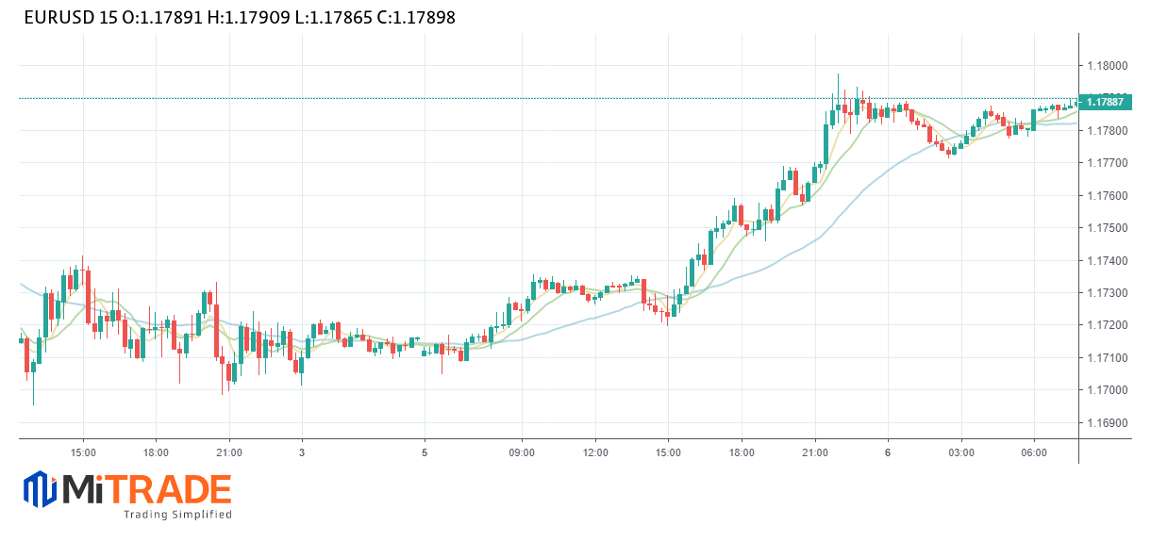The height and width of the screenshot is (542, 1151).
Task: Click the 1.17000 price axis label
Action: click(1105, 390)
